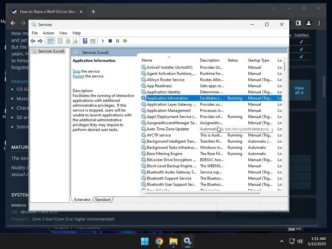Sort by the Startup Type column header

260,60
